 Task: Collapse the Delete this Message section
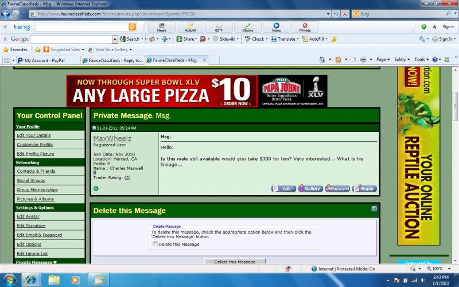[x=374, y=208]
